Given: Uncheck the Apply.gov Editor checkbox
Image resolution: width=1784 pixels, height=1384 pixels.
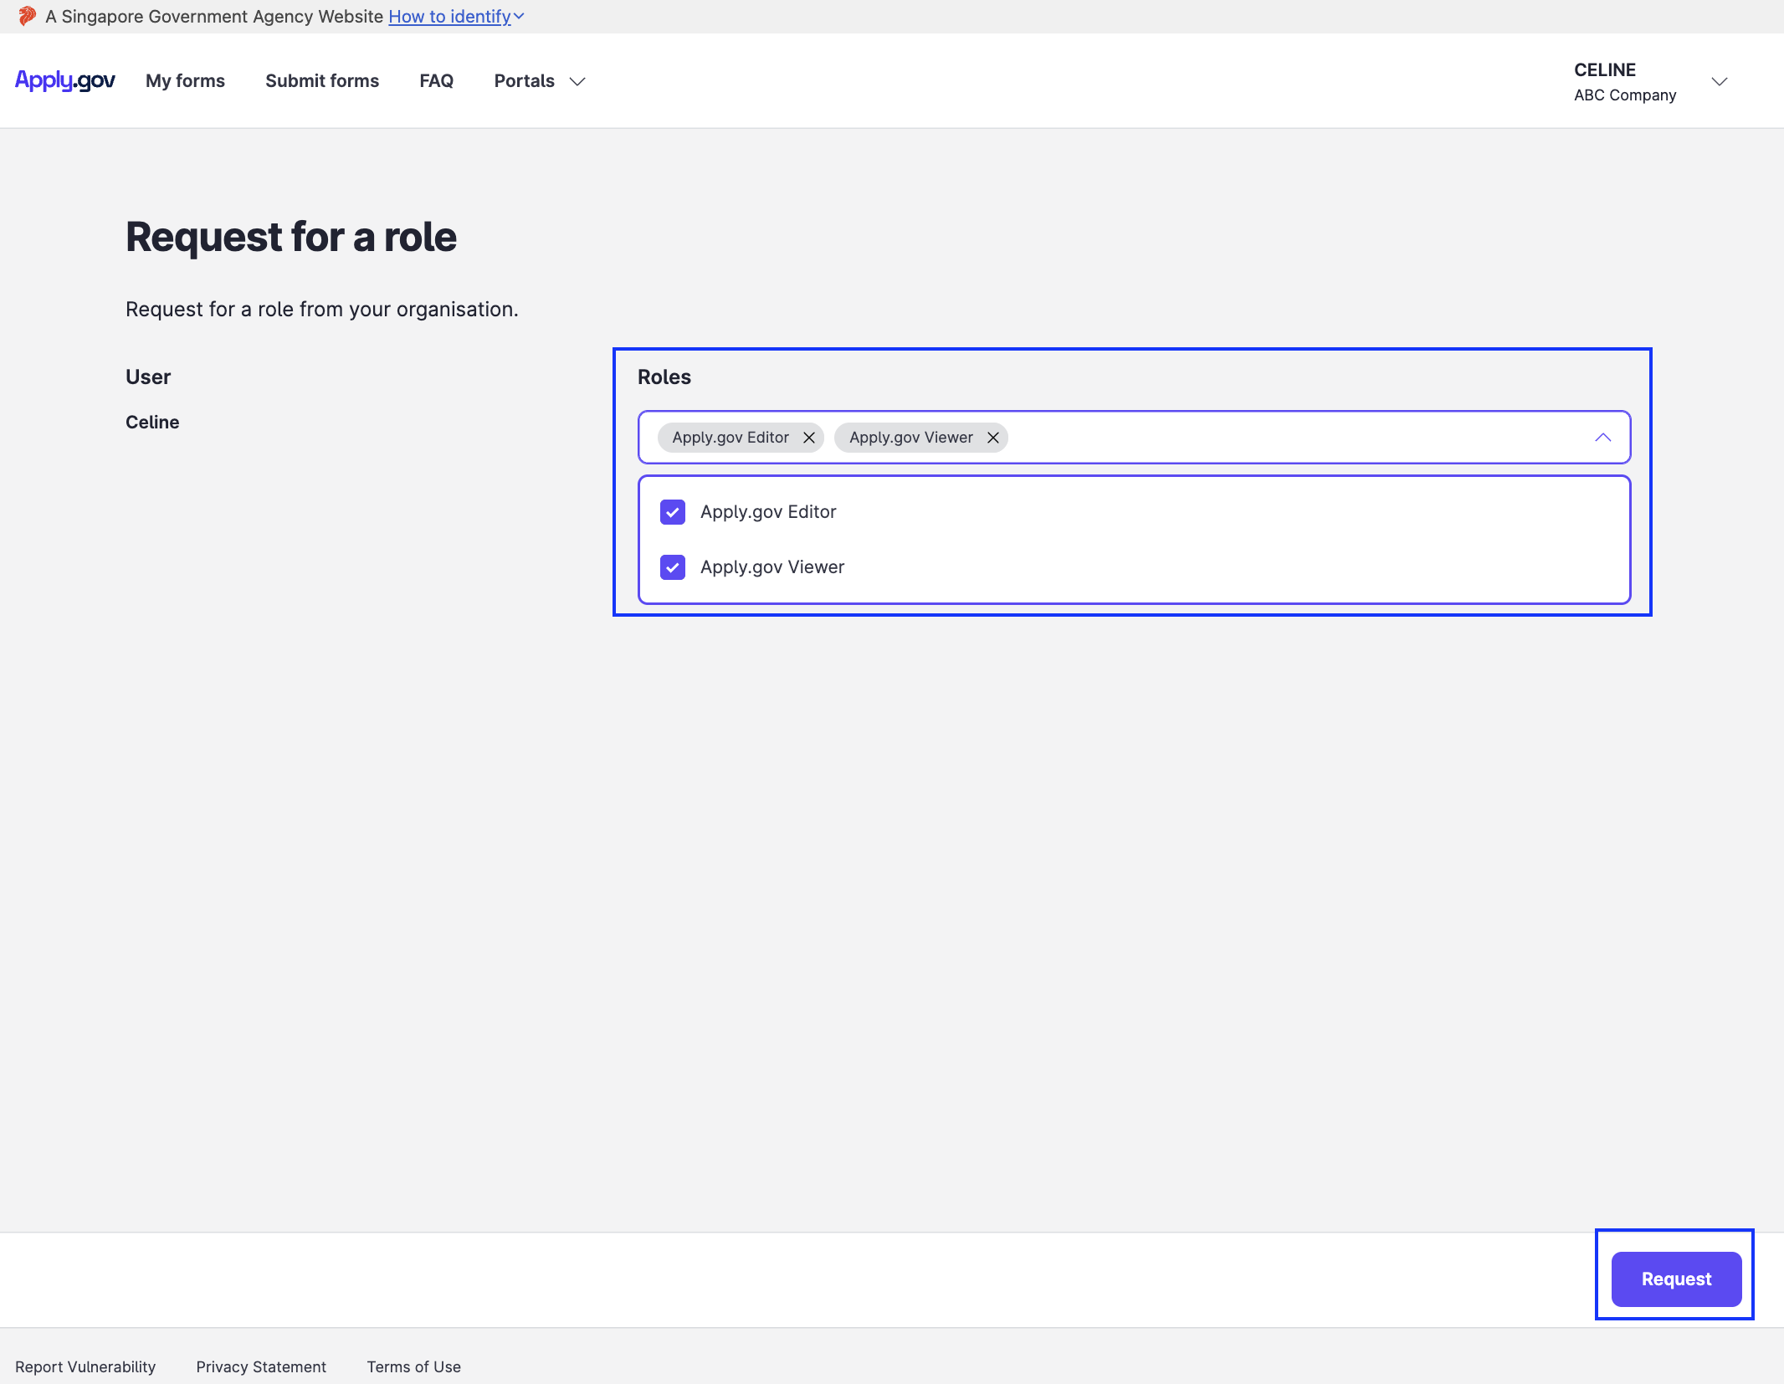Looking at the screenshot, I should pyautogui.click(x=673, y=512).
